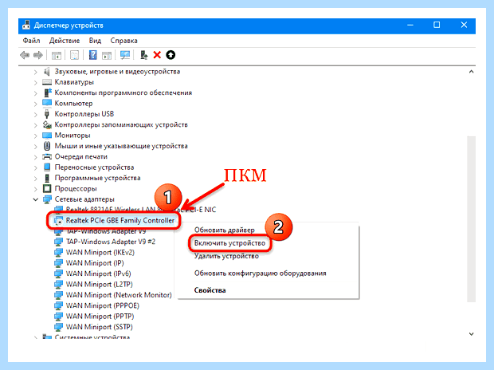
Task: Click the Forward arrow in the toolbar
Action: (x=38, y=55)
